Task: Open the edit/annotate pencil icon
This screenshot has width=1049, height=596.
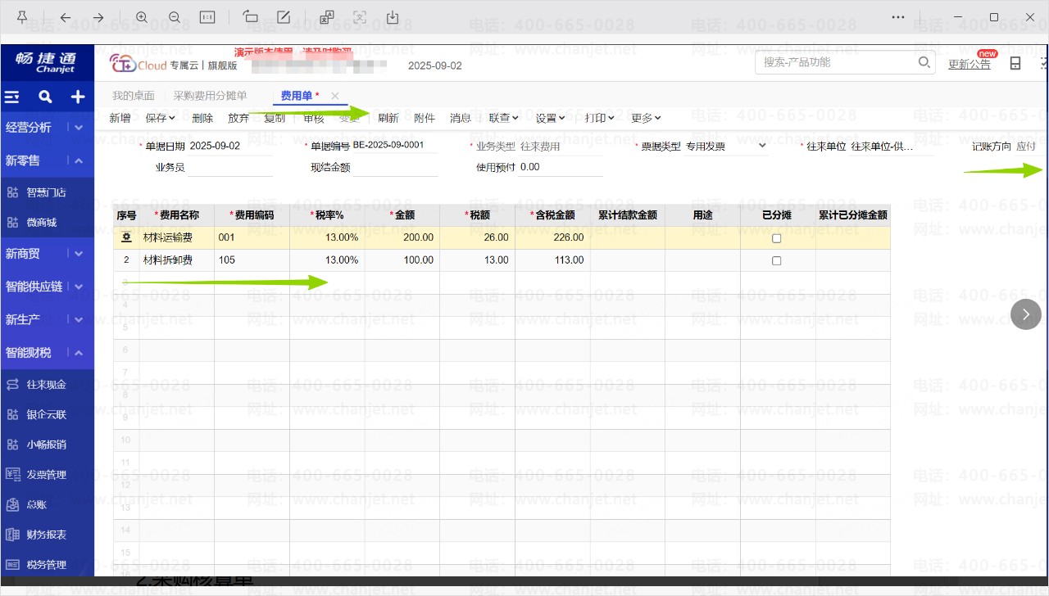Action: [284, 17]
